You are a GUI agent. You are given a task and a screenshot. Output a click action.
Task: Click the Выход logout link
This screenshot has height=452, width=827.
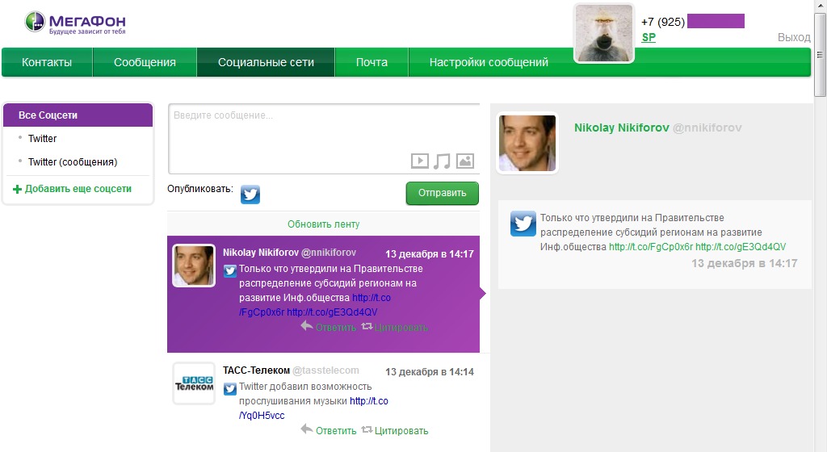click(794, 37)
